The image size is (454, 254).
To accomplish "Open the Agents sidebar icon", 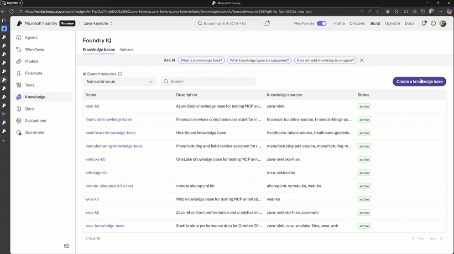I will tap(19, 38).
